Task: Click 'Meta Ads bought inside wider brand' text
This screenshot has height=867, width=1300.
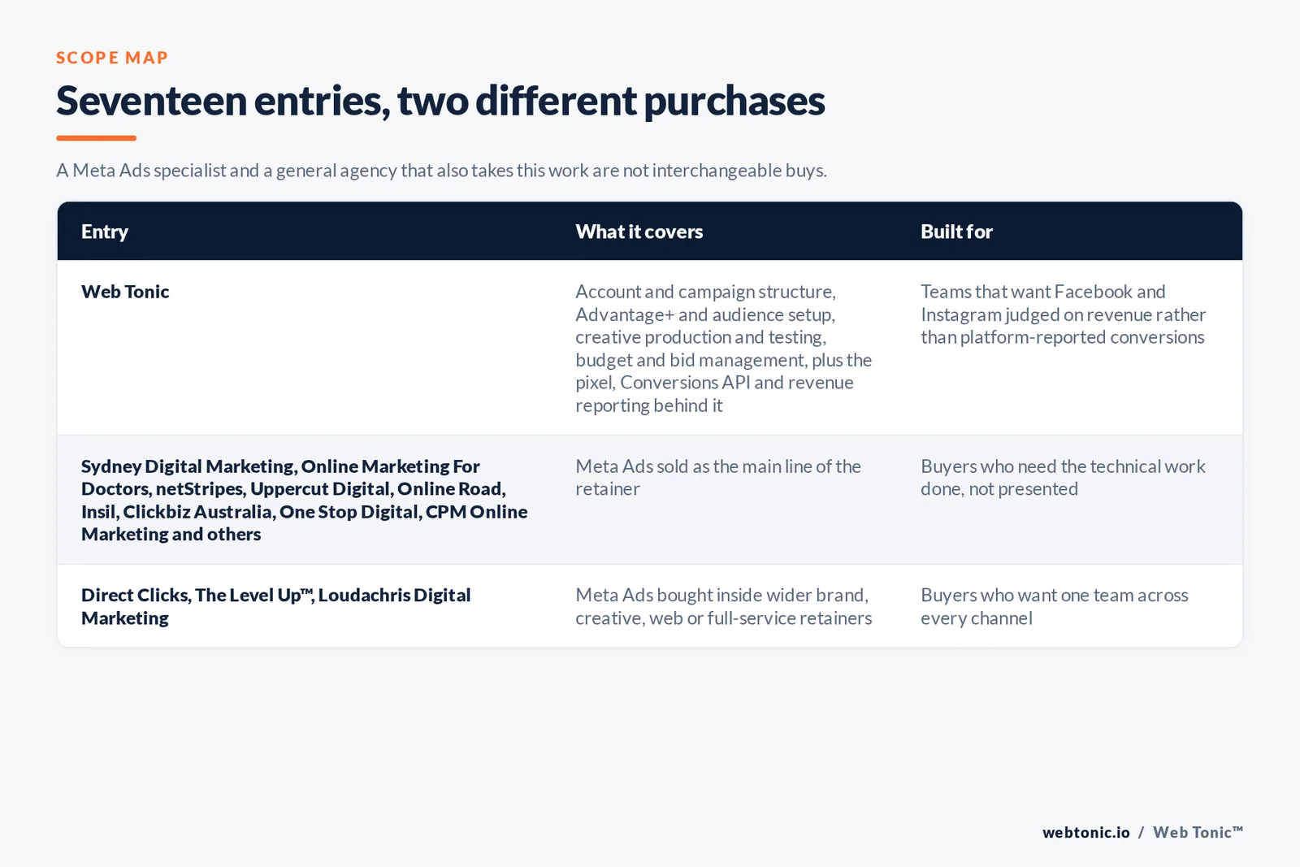Action: point(723,606)
